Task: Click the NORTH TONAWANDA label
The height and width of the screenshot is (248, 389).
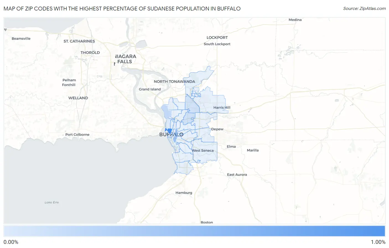Action: tap(174, 81)
